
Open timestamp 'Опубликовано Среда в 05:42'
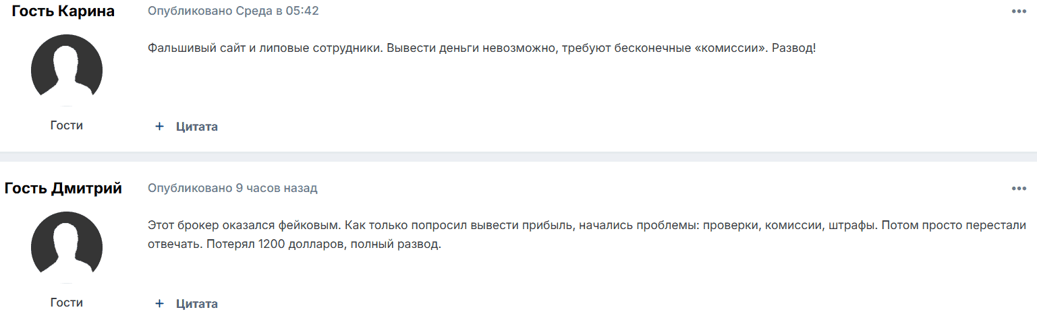coord(233,11)
